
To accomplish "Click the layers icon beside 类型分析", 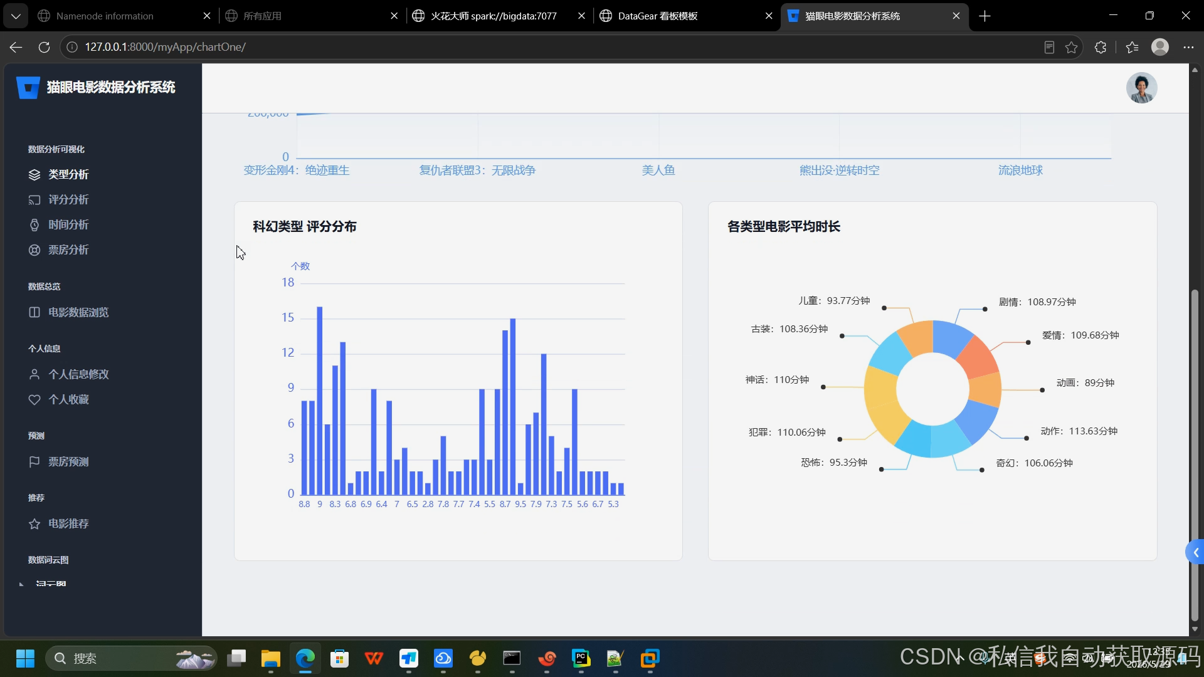I will point(34,174).
